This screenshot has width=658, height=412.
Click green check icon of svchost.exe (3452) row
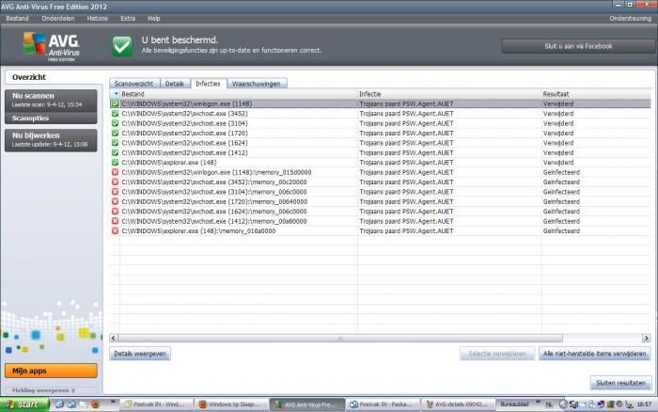pyautogui.click(x=115, y=114)
